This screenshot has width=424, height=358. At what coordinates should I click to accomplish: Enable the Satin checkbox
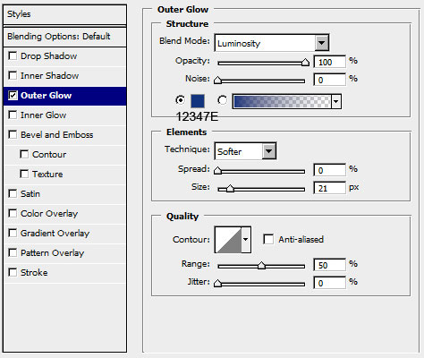click(x=13, y=193)
